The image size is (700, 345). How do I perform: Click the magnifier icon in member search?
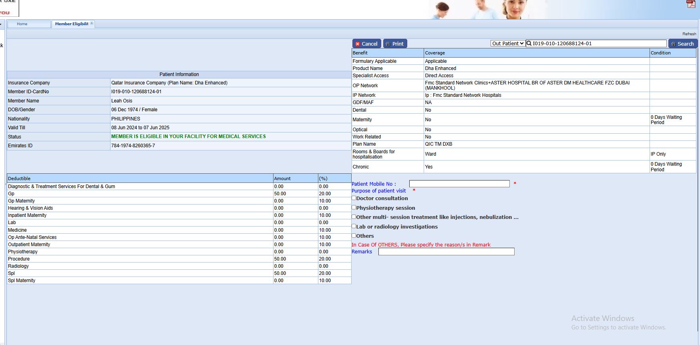529,44
